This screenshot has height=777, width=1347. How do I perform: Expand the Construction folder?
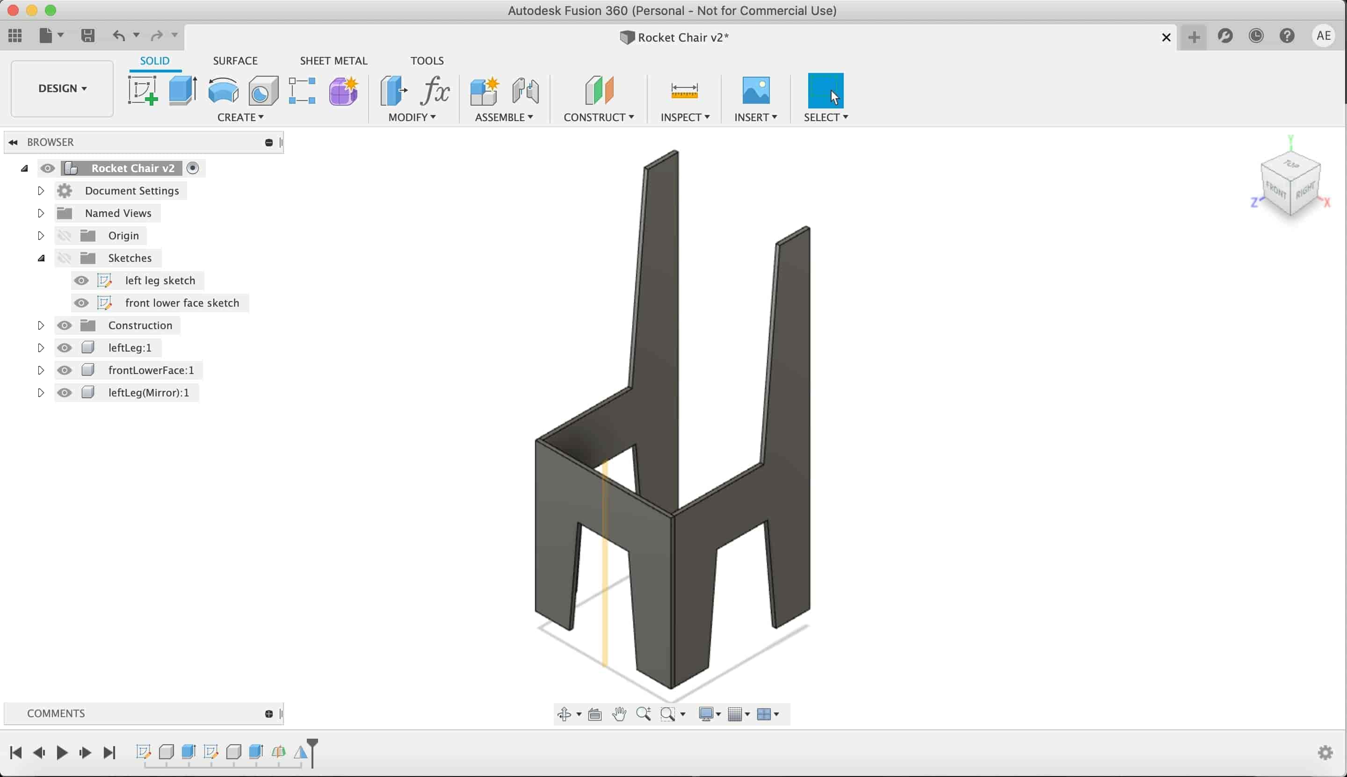41,325
